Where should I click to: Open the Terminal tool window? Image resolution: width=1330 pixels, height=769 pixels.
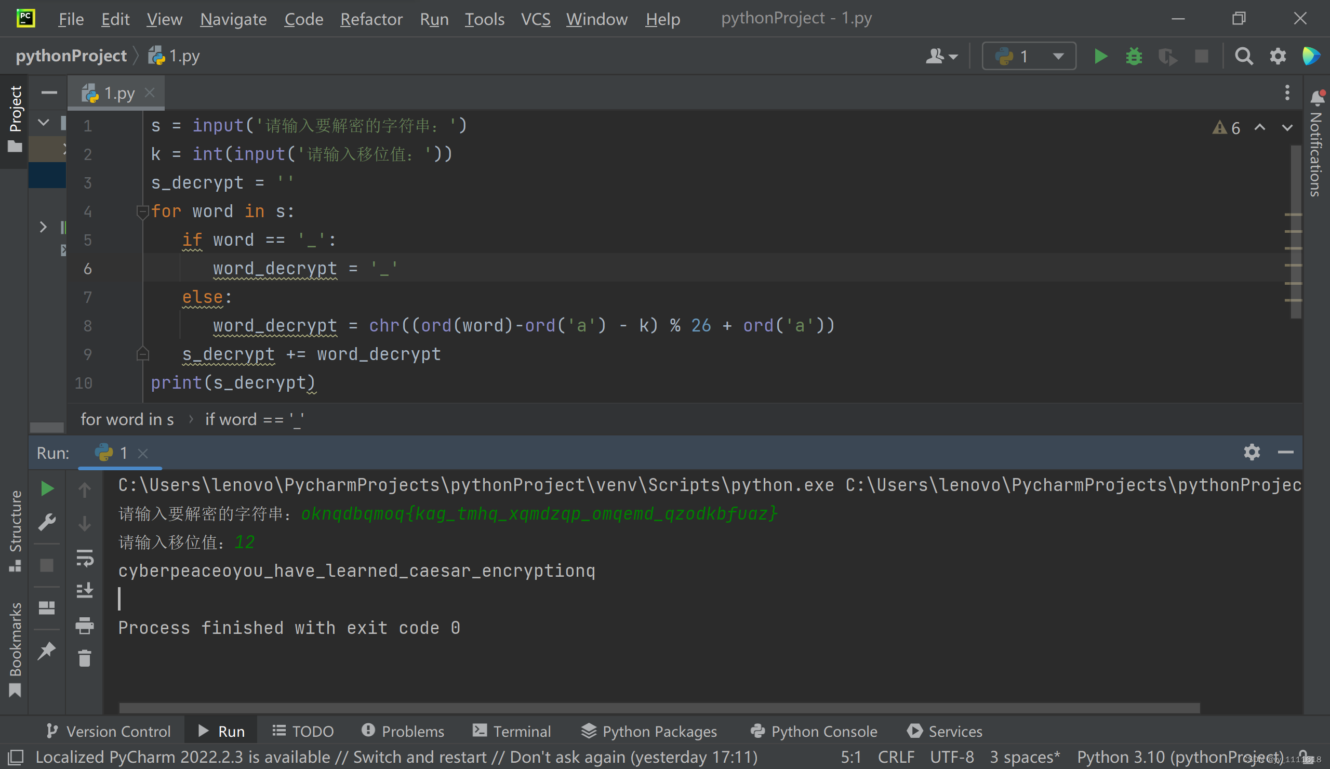[511, 731]
